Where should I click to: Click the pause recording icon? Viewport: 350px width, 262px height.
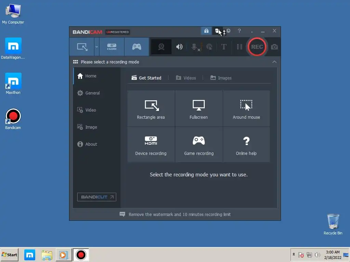tap(240, 47)
